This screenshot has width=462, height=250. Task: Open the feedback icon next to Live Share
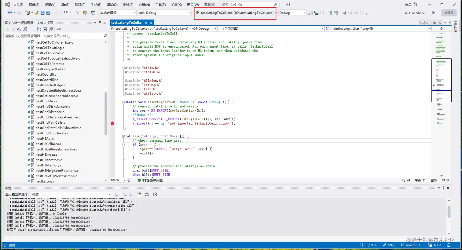pyautogui.click(x=433, y=13)
